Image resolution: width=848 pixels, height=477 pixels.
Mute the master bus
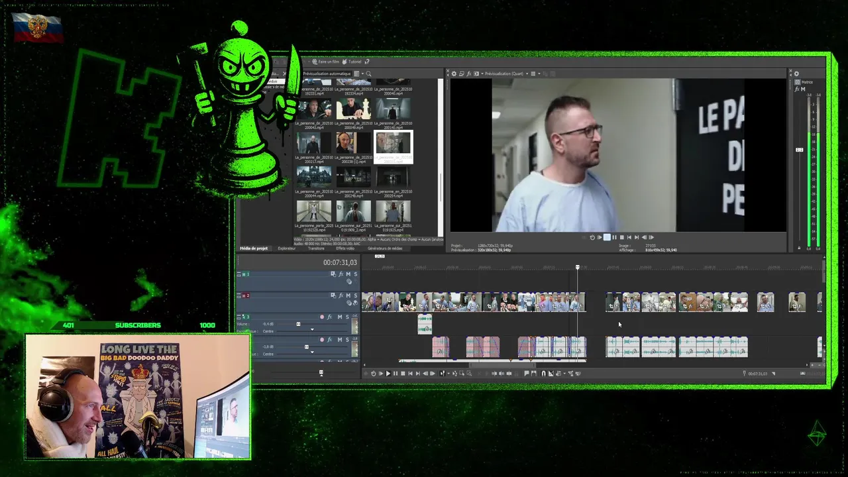(803, 89)
